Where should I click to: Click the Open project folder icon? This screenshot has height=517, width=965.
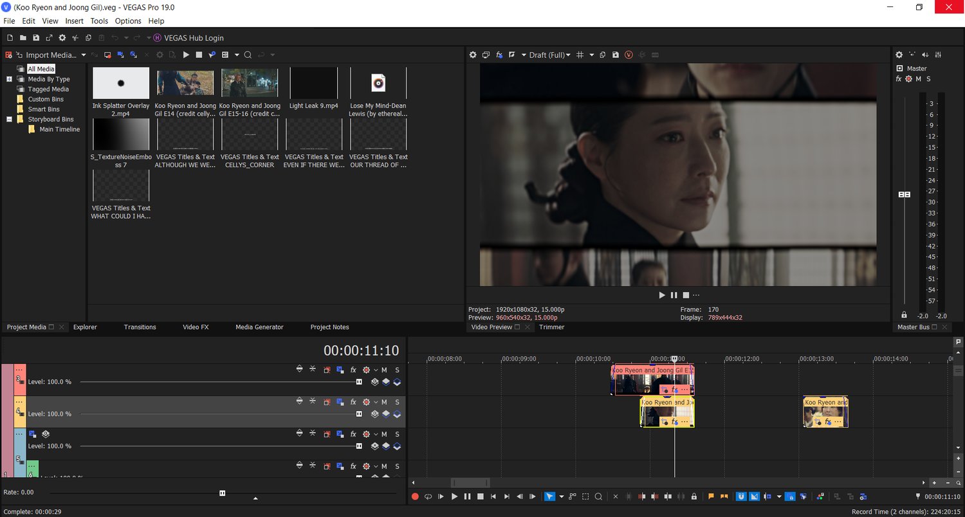point(23,38)
